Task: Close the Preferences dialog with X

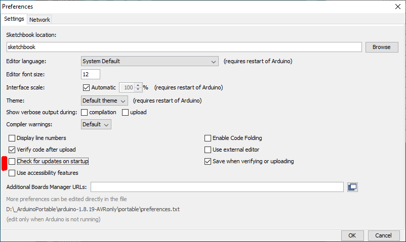Action: coord(397,7)
